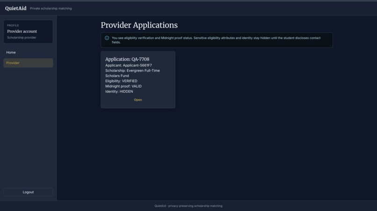The width and height of the screenshot is (377, 211).
Task: Select the Provider sidebar item
Action: tap(28, 63)
